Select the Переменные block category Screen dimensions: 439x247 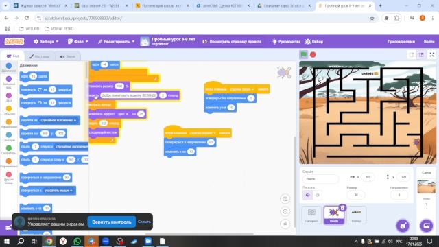pyautogui.click(x=9, y=161)
